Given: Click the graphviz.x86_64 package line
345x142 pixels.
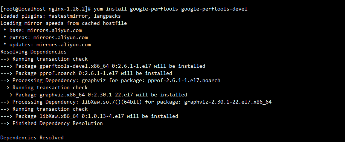Looking at the screenshot, I should 94,95.
